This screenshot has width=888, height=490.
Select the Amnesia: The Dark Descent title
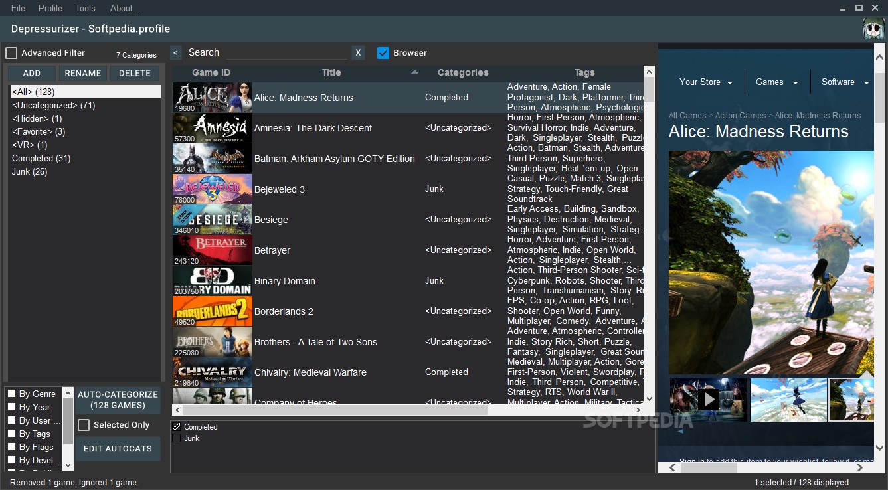point(313,128)
